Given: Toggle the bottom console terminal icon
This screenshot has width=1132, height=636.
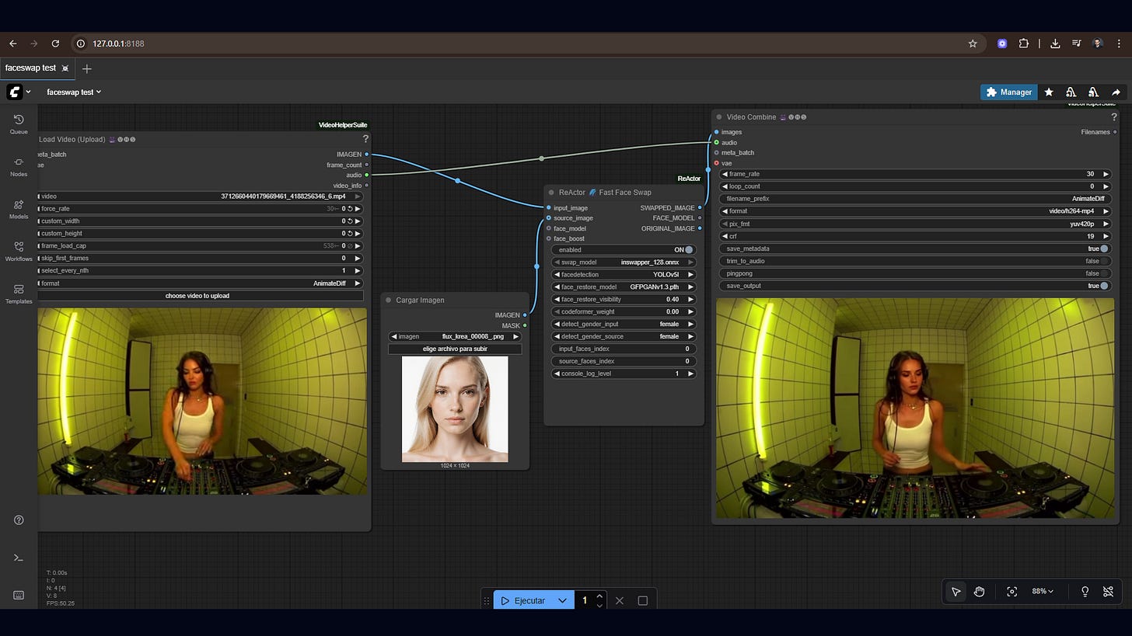Looking at the screenshot, I should coord(19,558).
